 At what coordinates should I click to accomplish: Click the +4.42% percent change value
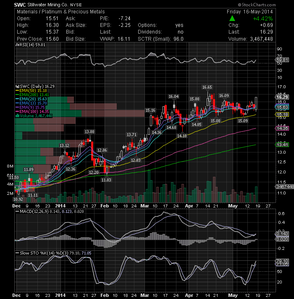pyautogui.click(x=263, y=18)
